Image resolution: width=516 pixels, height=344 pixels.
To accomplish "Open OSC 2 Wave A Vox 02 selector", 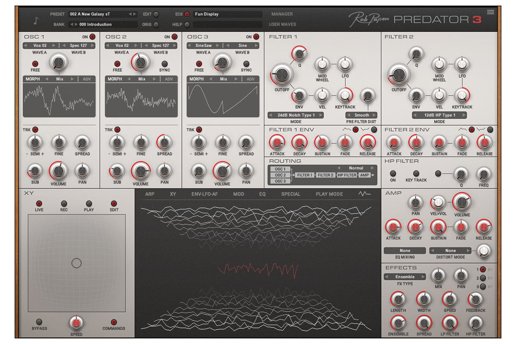I will pos(122,45).
